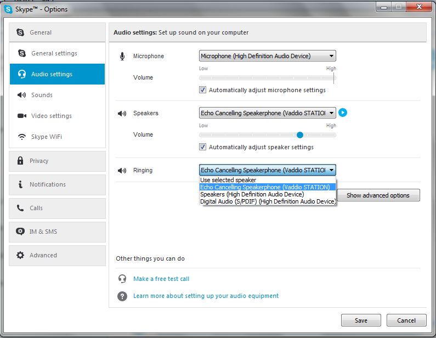Open General settings page
The height and width of the screenshot is (338, 436).
tap(57, 53)
